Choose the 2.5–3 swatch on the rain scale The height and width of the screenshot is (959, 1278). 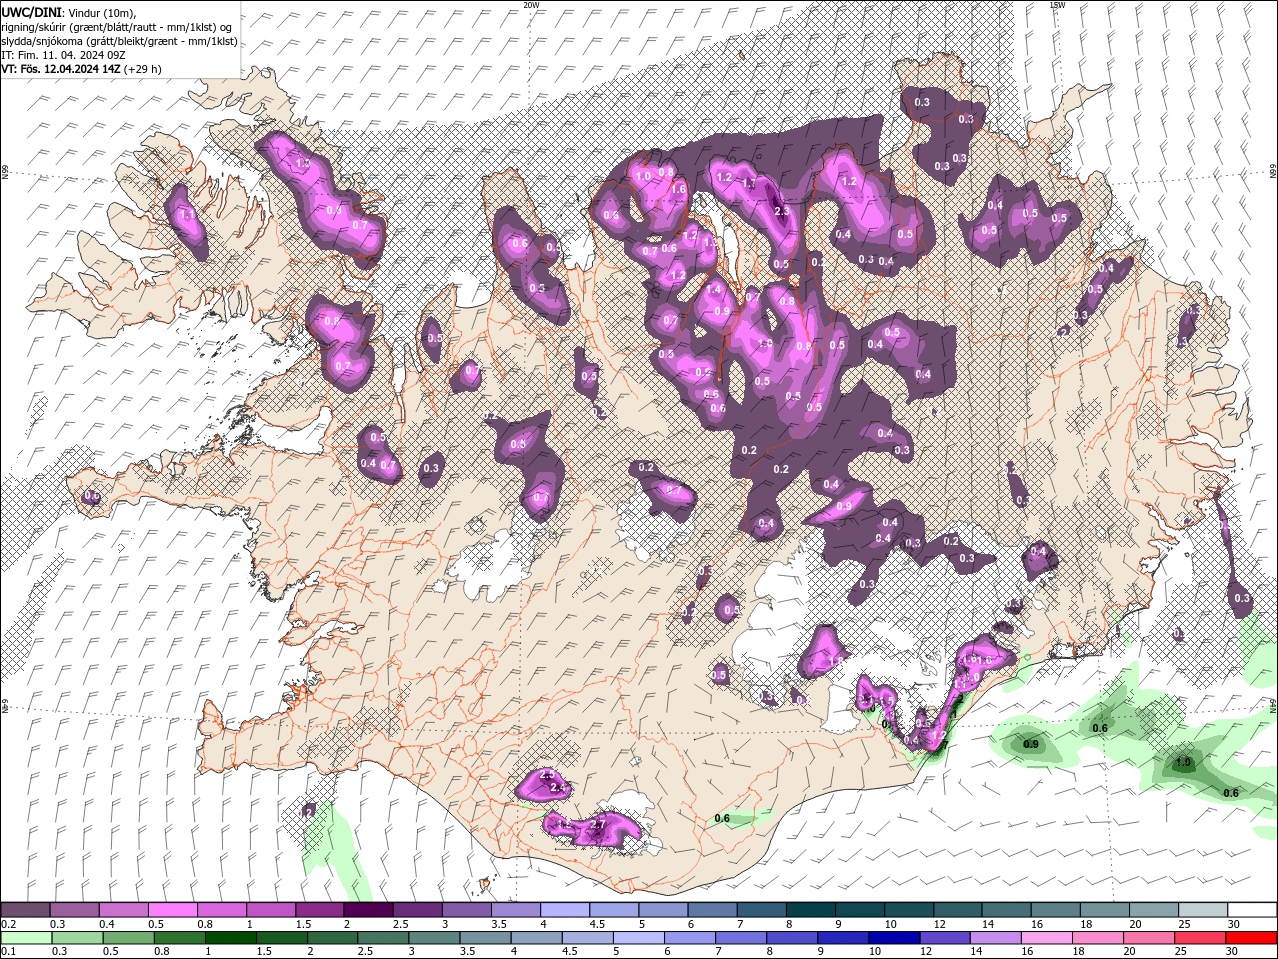(382, 938)
